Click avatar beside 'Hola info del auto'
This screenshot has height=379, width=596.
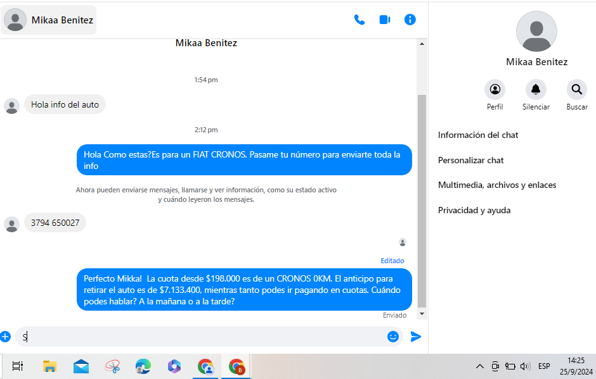click(12, 106)
